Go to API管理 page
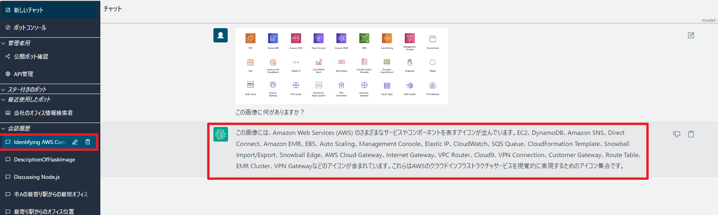 click(x=23, y=74)
